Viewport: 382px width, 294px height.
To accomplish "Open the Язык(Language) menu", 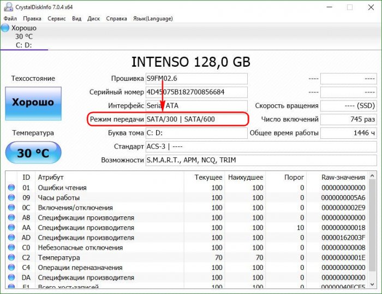I will [x=153, y=19].
